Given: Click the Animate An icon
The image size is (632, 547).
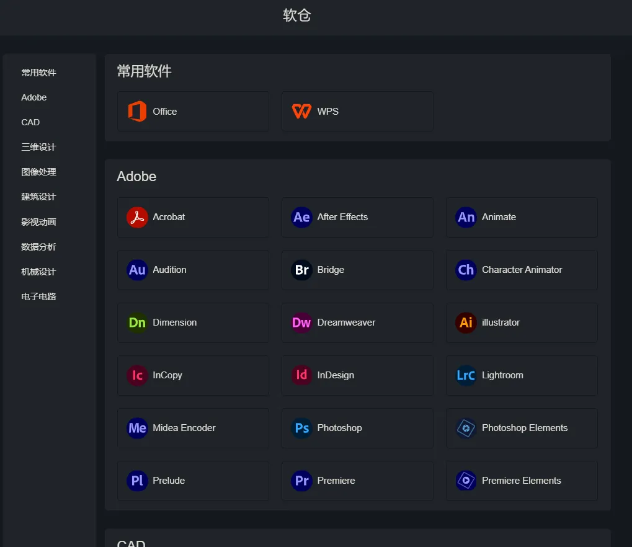Looking at the screenshot, I should 466,217.
